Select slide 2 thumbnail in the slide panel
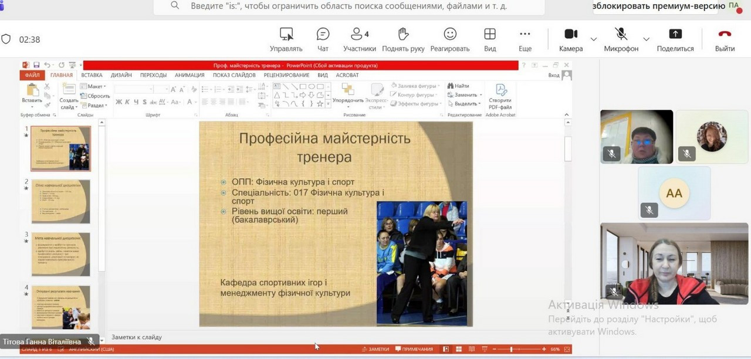751x359 pixels. coord(61,201)
